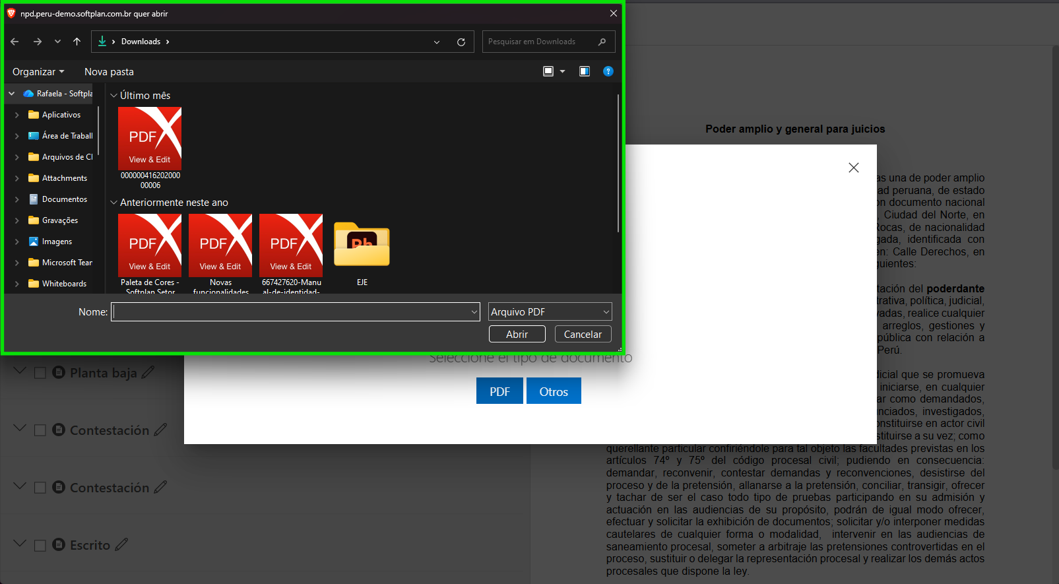The image size is (1059, 584).
Task: Open view options dropdown arrow
Action: point(563,71)
